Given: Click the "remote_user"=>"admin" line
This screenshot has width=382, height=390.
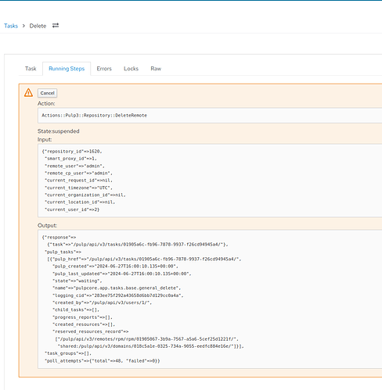Looking at the screenshot, I should 74,166.
